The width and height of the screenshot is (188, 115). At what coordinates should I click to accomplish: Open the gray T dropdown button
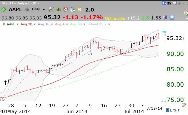pyautogui.click(x=169, y=3)
